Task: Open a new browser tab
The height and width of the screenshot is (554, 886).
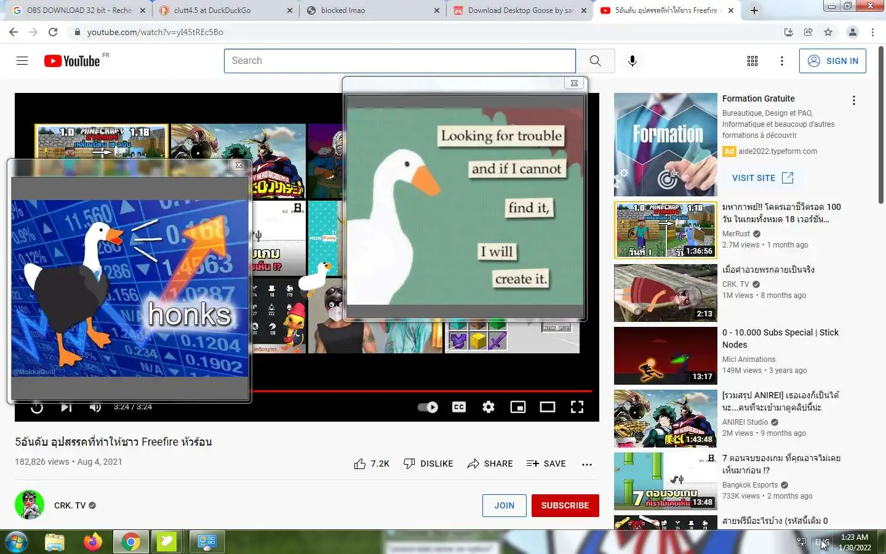Action: coord(754,10)
